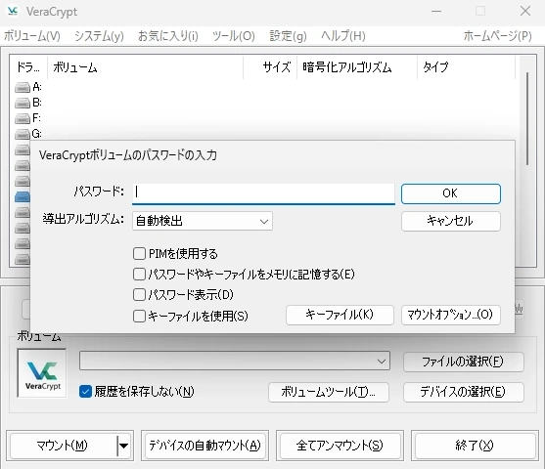Minimize the VeraCrypt window
Viewport: 545px width, 469px height.
click(x=436, y=11)
